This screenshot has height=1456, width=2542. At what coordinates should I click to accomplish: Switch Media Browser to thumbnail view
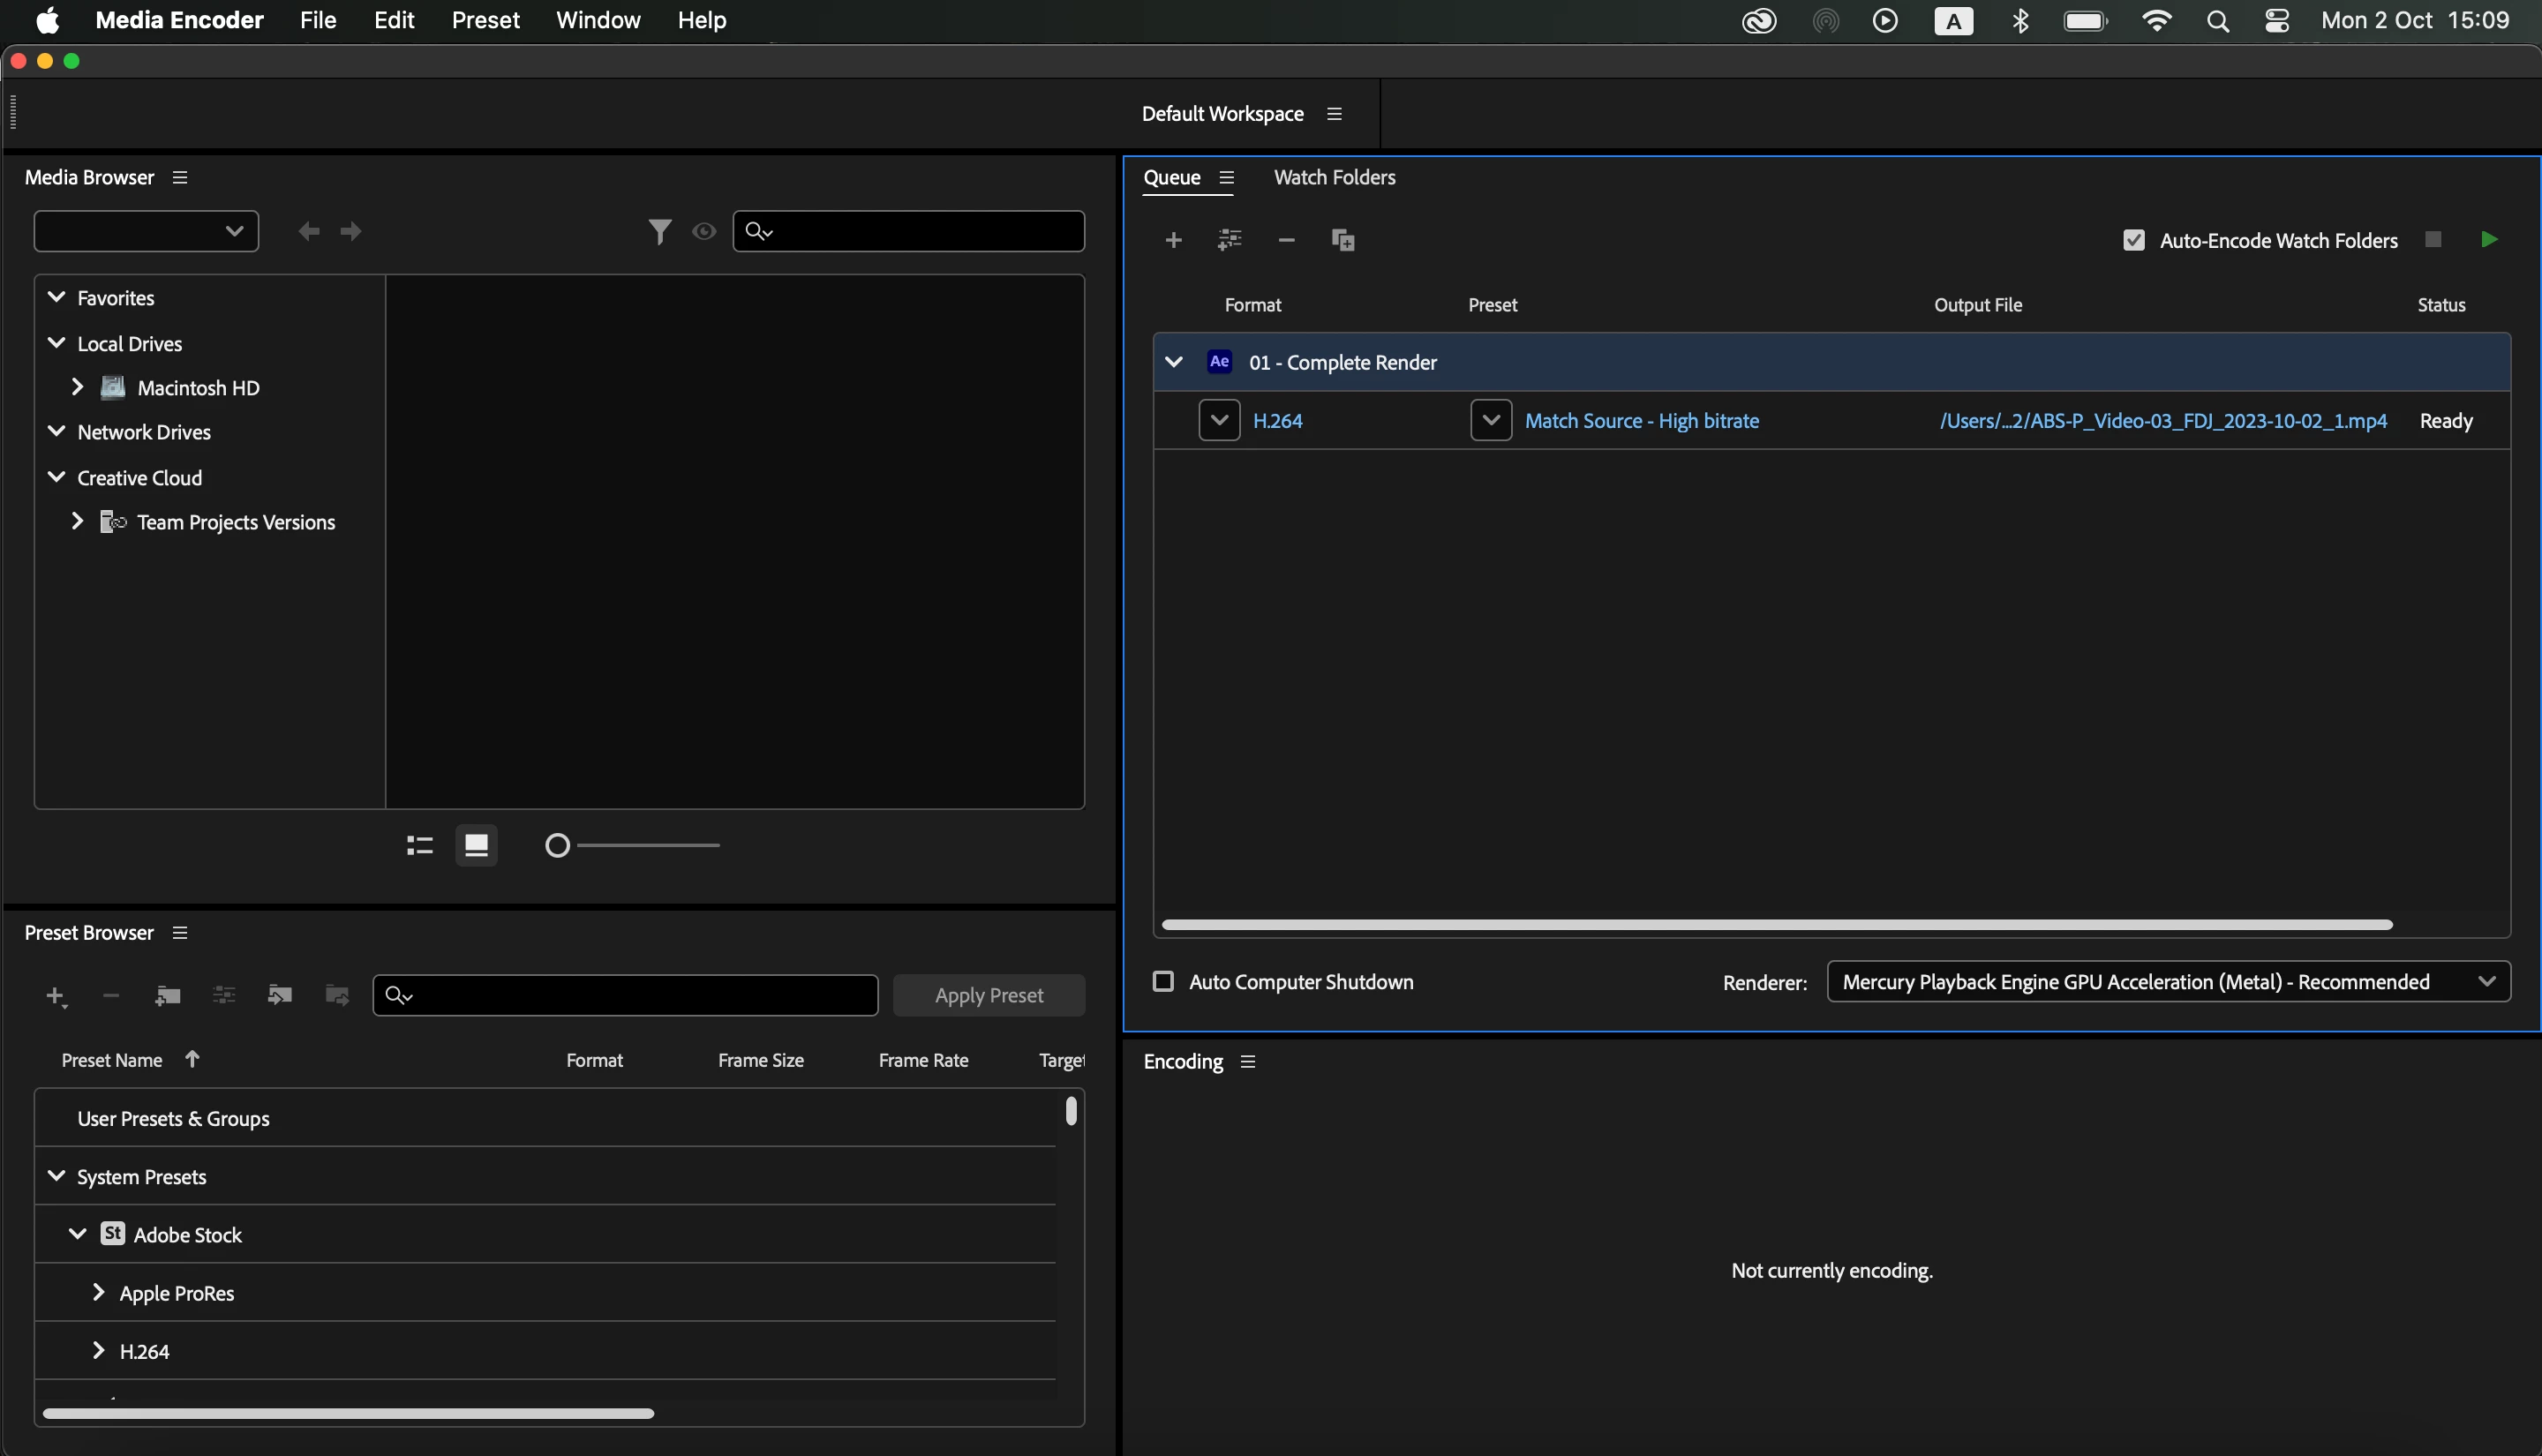[x=476, y=846]
